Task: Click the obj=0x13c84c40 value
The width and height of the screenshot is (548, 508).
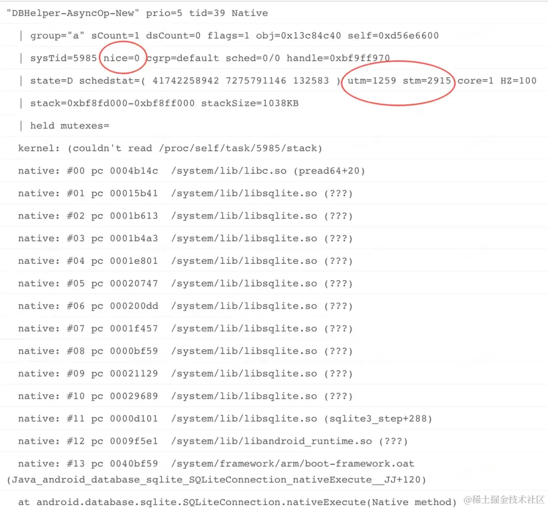Action: [298, 36]
